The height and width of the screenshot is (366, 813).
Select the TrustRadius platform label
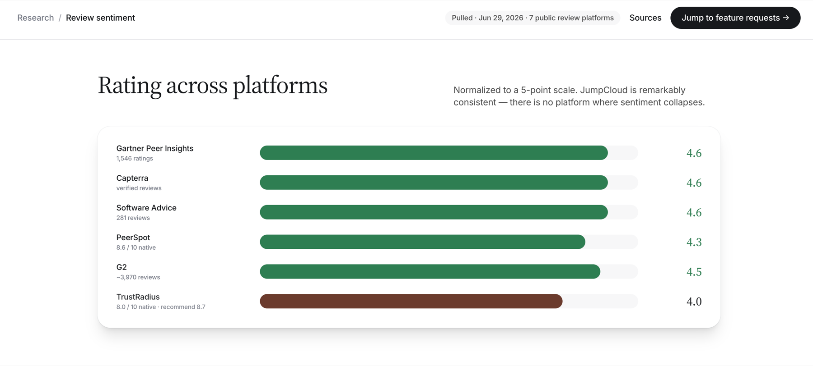tap(138, 297)
